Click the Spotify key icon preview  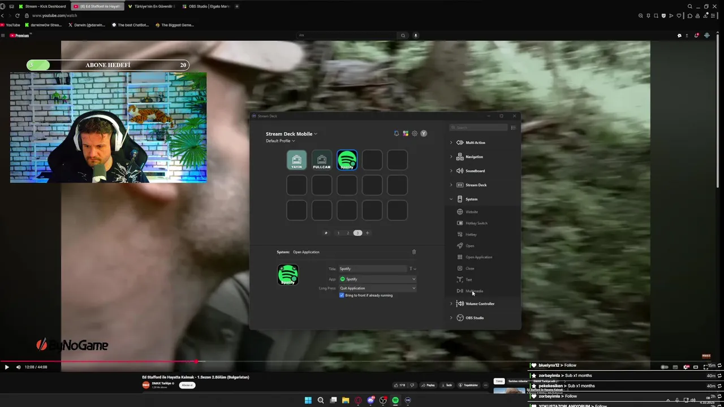pyautogui.click(x=288, y=275)
